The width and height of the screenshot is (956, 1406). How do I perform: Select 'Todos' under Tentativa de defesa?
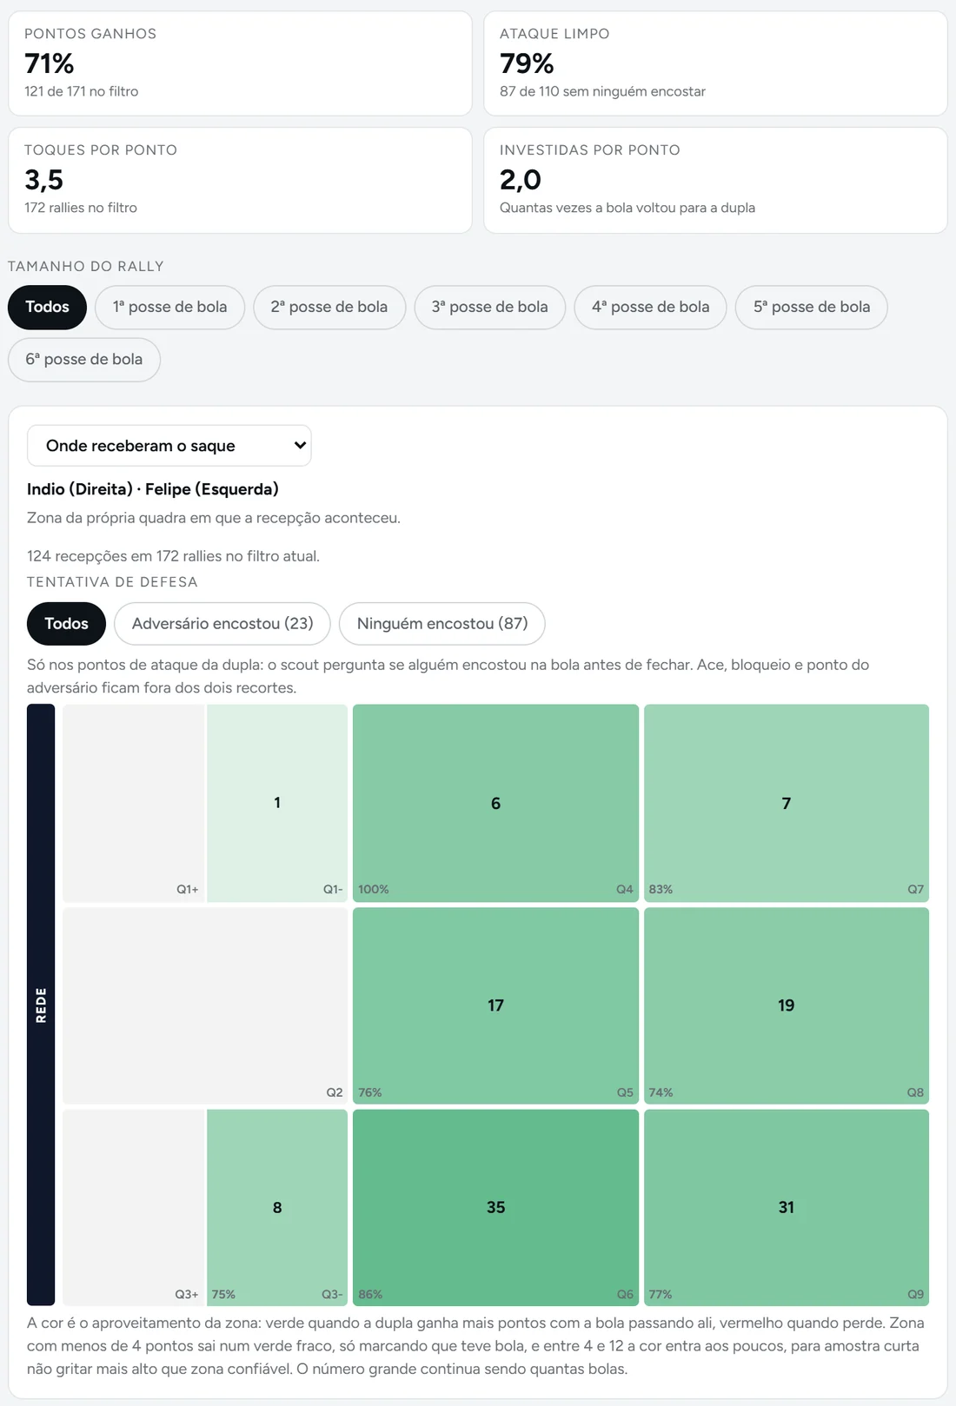pos(66,624)
